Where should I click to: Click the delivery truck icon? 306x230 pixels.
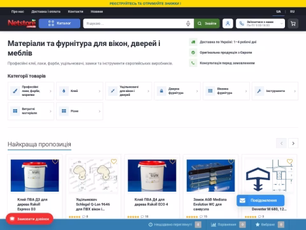click(193, 42)
